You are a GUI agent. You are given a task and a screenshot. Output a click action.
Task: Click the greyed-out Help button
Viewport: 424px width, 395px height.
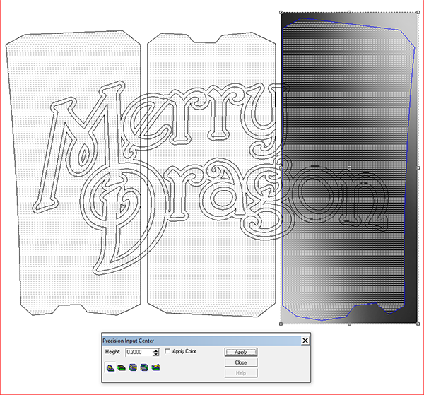tap(241, 373)
